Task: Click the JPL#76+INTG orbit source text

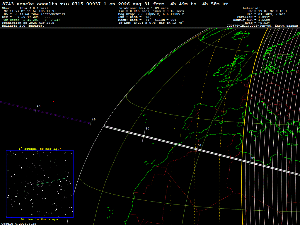Action: (x=262, y=26)
